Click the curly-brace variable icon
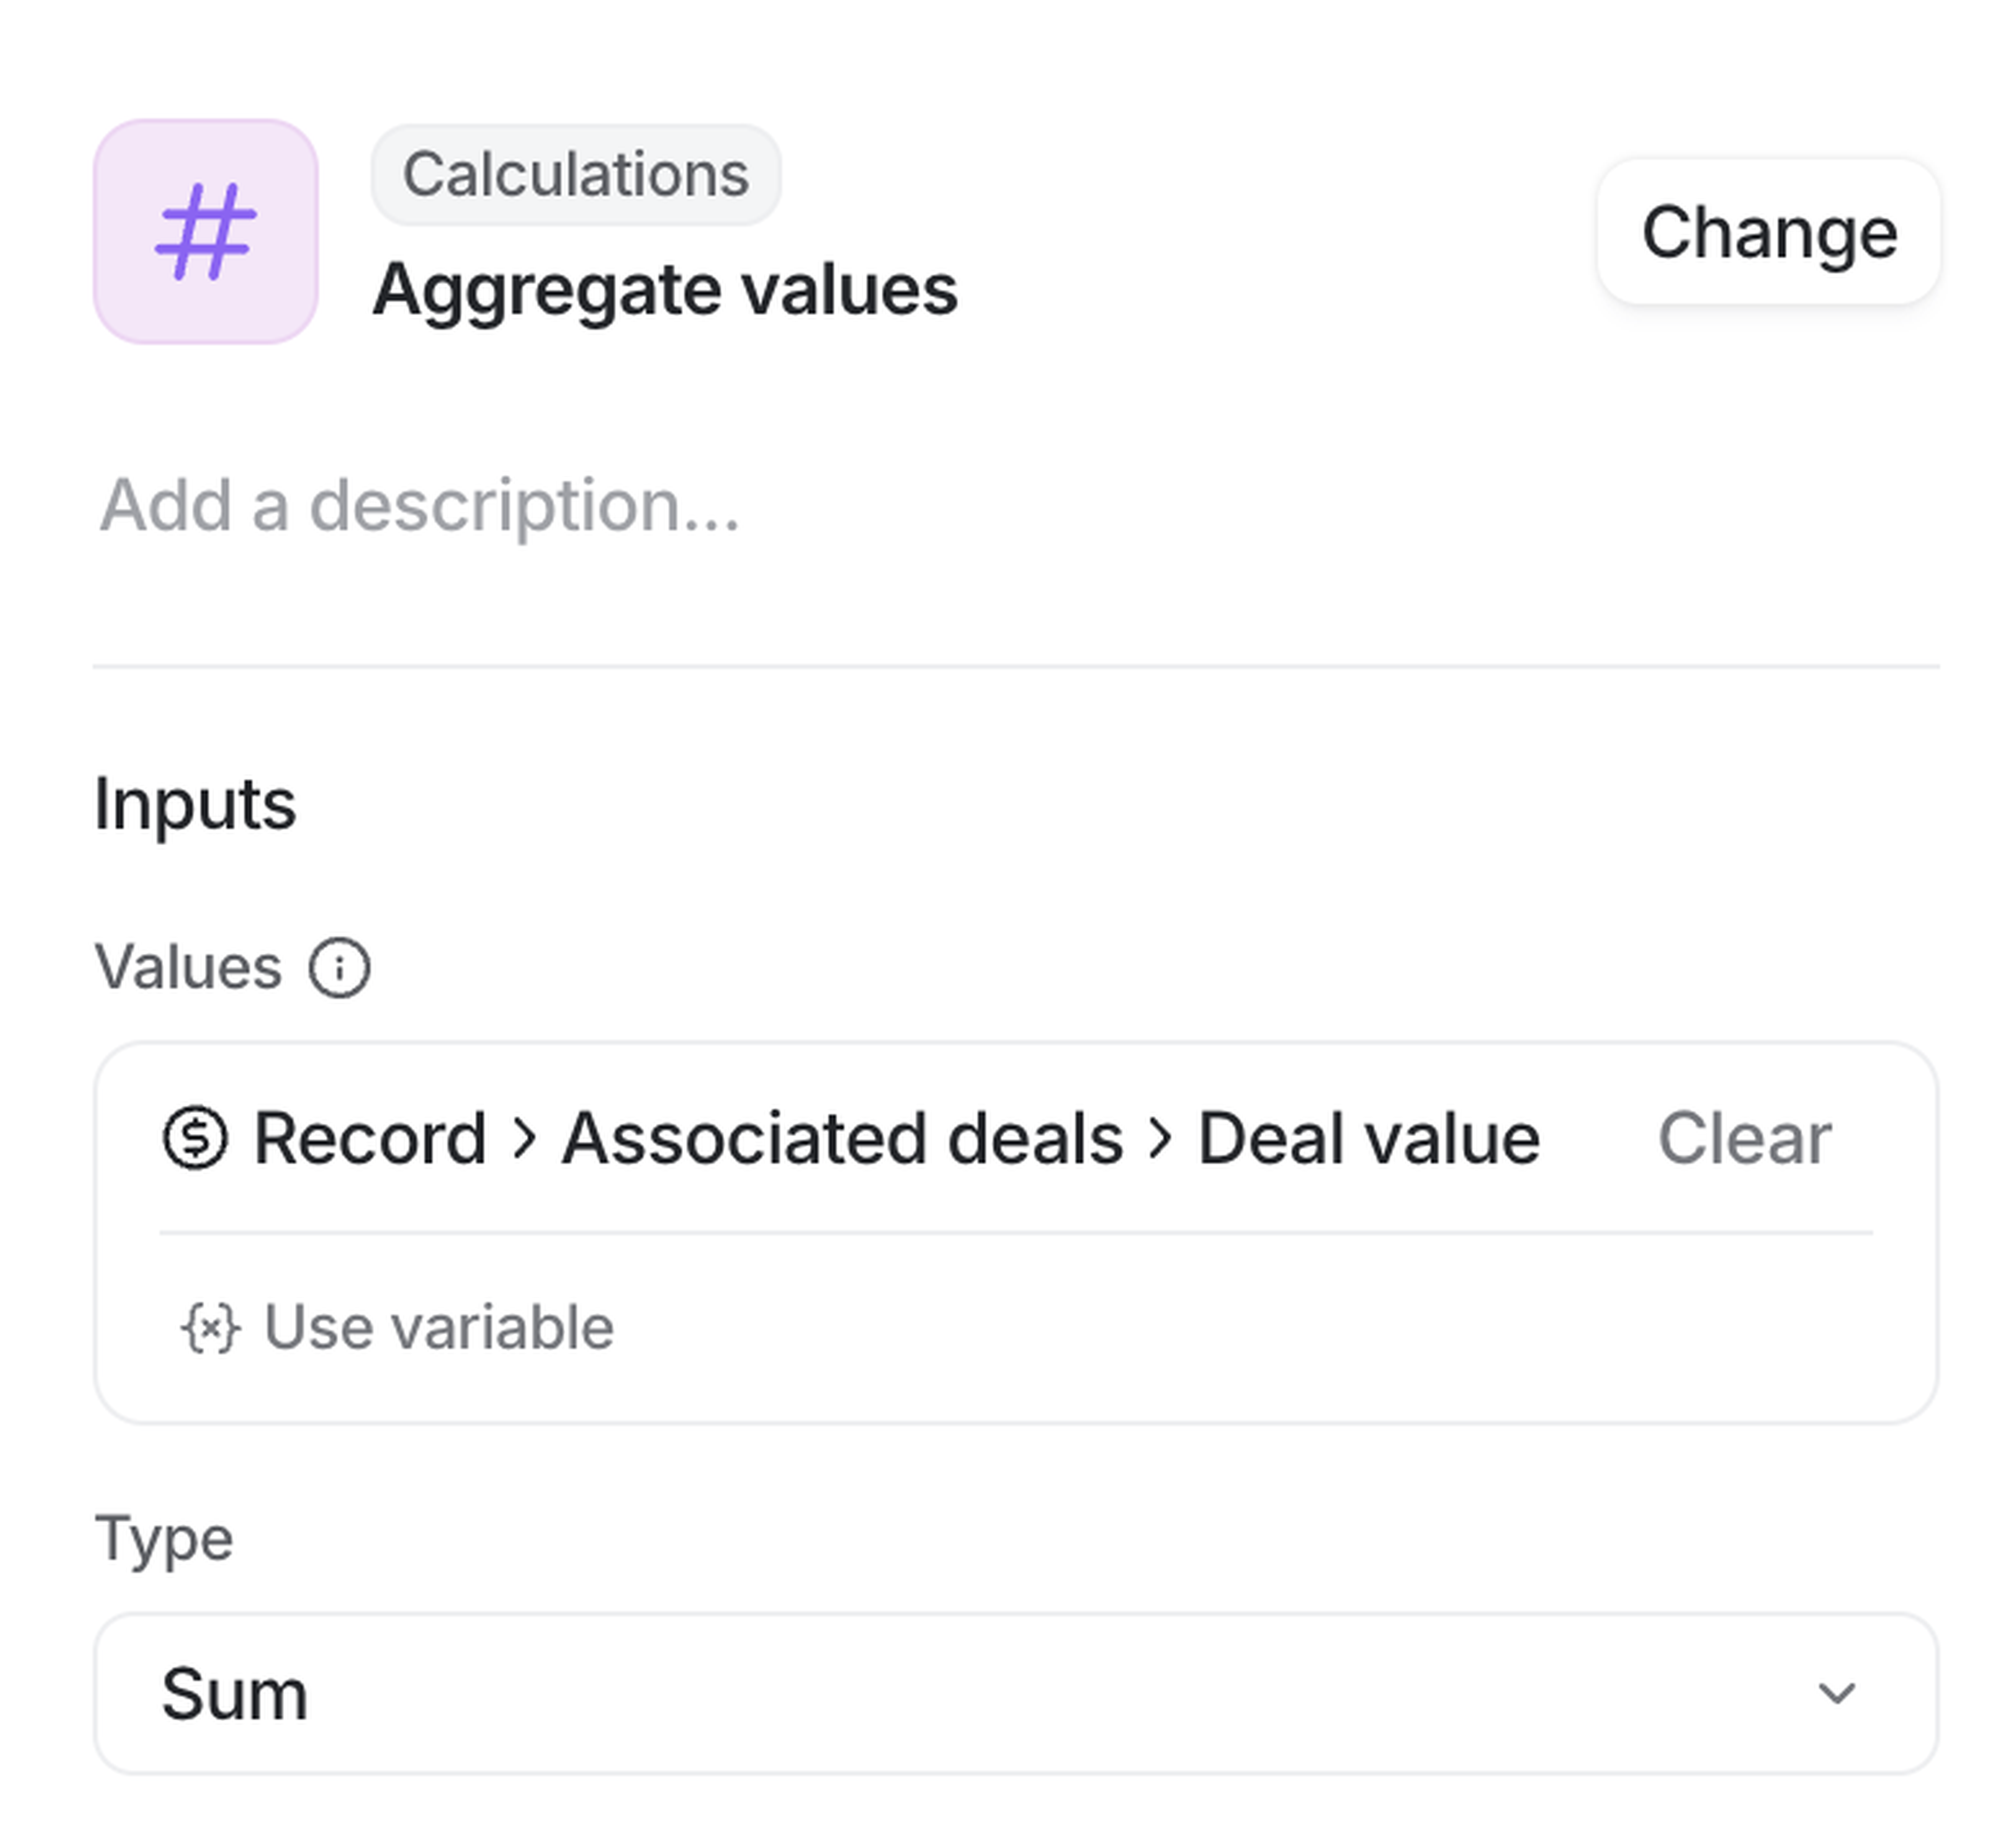The width and height of the screenshot is (2002, 1848). tap(210, 1328)
